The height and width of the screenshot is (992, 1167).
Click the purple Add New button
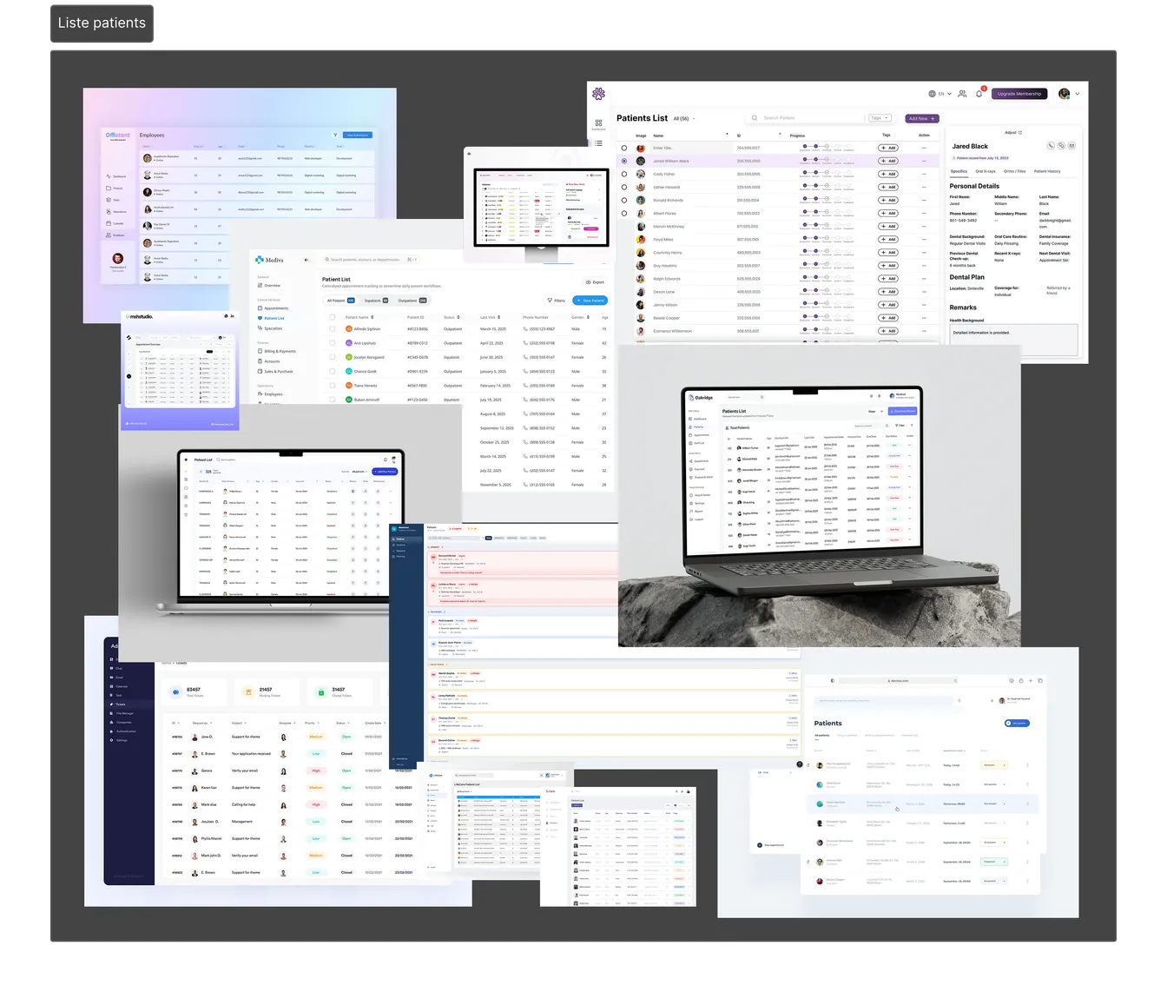pyautogui.click(x=921, y=118)
